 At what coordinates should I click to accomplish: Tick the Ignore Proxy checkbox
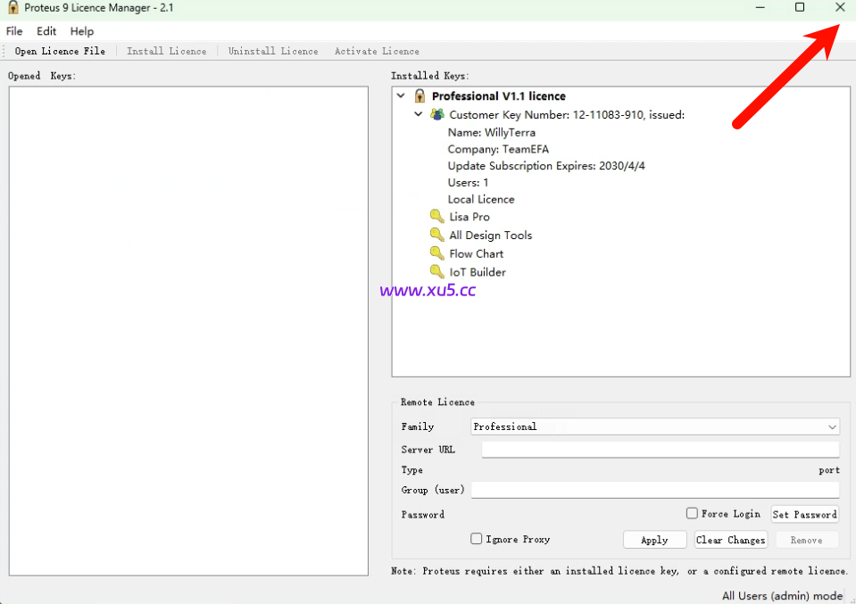point(477,539)
